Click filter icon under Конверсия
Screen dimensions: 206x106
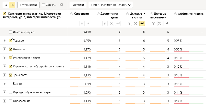point(82,24)
